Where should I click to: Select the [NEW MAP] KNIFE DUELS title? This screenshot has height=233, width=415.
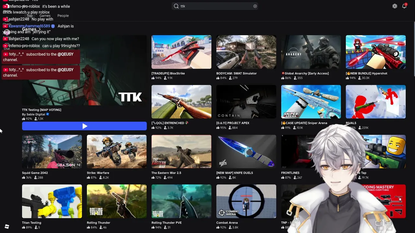234,173
